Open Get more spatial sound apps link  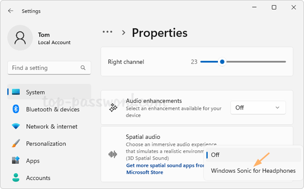[x=165, y=169]
